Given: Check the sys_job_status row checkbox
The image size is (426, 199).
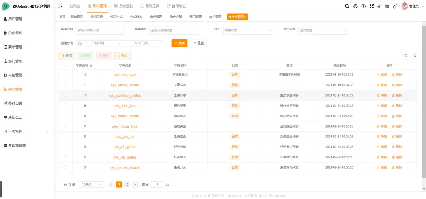Looking at the screenshot, I should (65, 157).
